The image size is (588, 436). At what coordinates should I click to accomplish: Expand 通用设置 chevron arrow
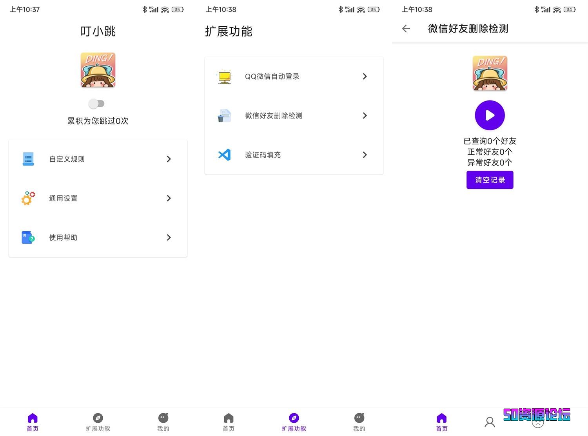pos(169,198)
